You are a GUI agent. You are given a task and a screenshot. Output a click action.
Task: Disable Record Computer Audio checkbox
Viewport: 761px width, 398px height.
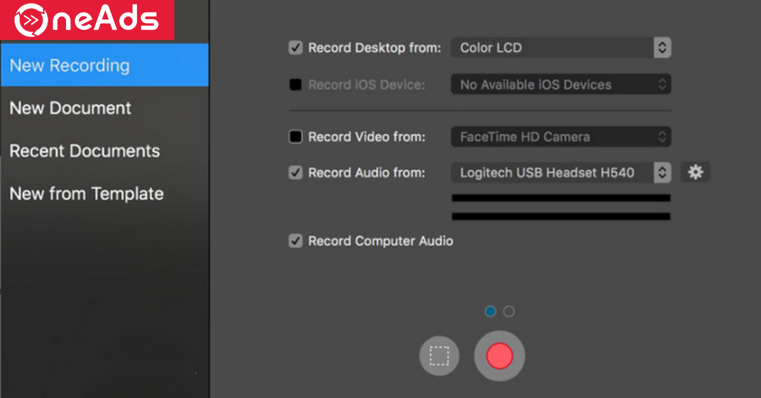(296, 241)
